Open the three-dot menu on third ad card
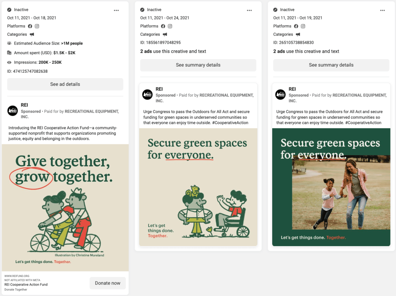Screen dimensions: 396x296 click(x=382, y=10)
